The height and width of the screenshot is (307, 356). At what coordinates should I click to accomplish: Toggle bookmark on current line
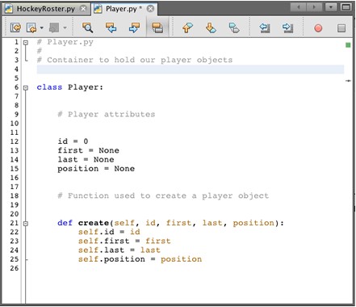click(x=234, y=27)
